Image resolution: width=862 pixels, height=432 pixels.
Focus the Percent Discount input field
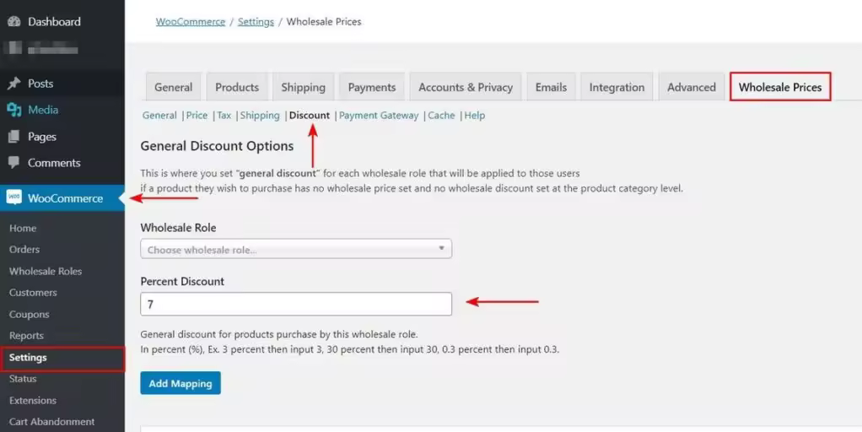tap(296, 304)
